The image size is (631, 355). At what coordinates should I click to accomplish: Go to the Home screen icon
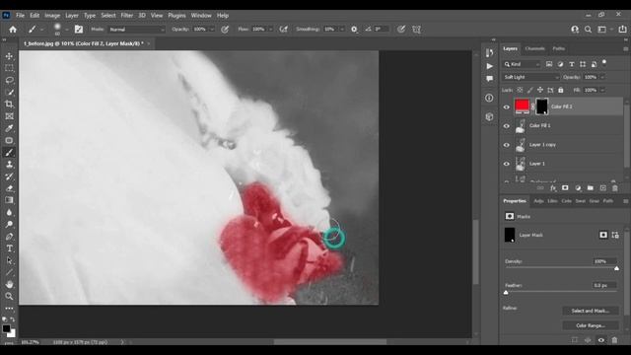pos(13,30)
